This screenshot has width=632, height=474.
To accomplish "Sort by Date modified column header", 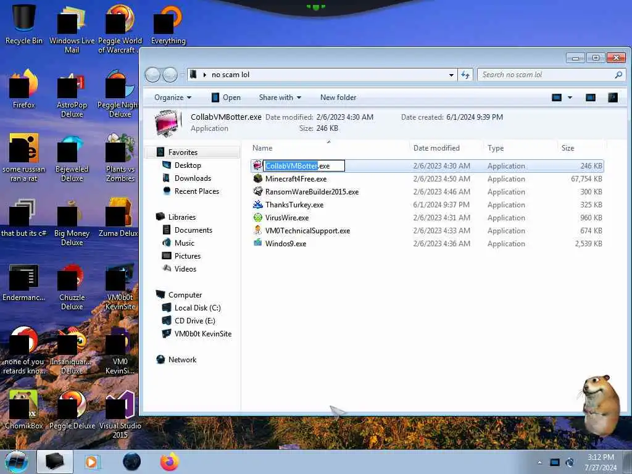I will click(x=446, y=148).
